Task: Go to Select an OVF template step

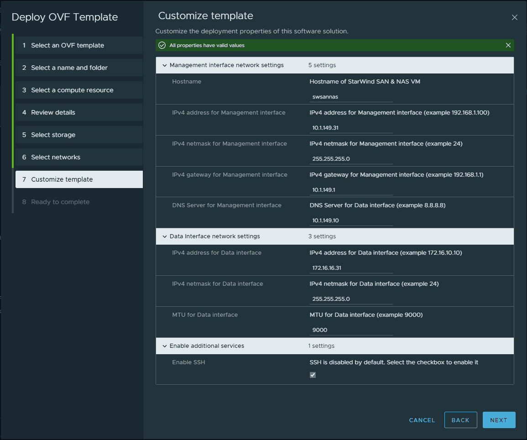Action: click(68, 45)
